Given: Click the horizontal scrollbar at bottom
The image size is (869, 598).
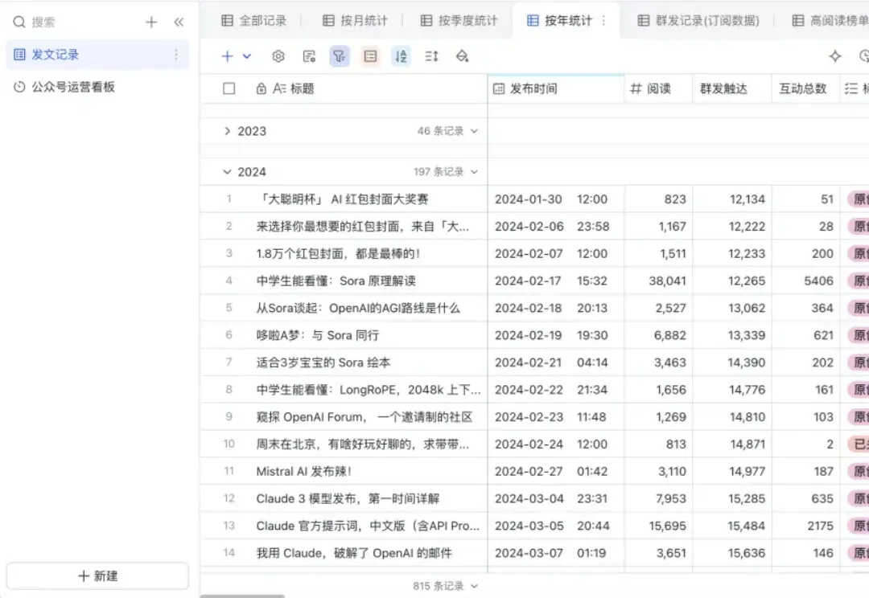Looking at the screenshot, I should pos(243,596).
